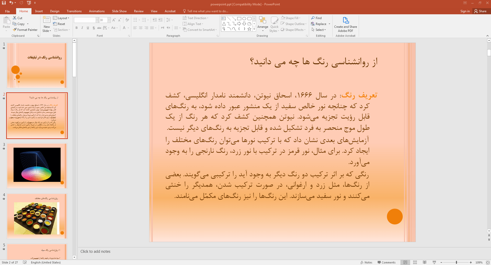The width and height of the screenshot is (491, 265).
Task: Click the Redo icon in quick access toolbar
Action: click(21, 3)
